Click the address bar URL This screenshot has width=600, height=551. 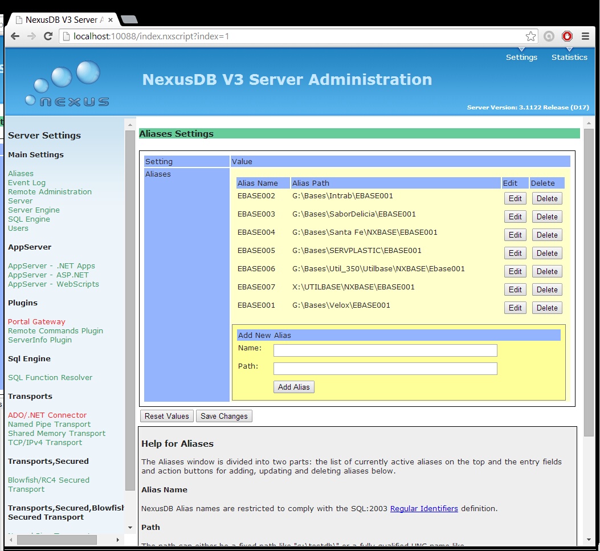pos(151,36)
